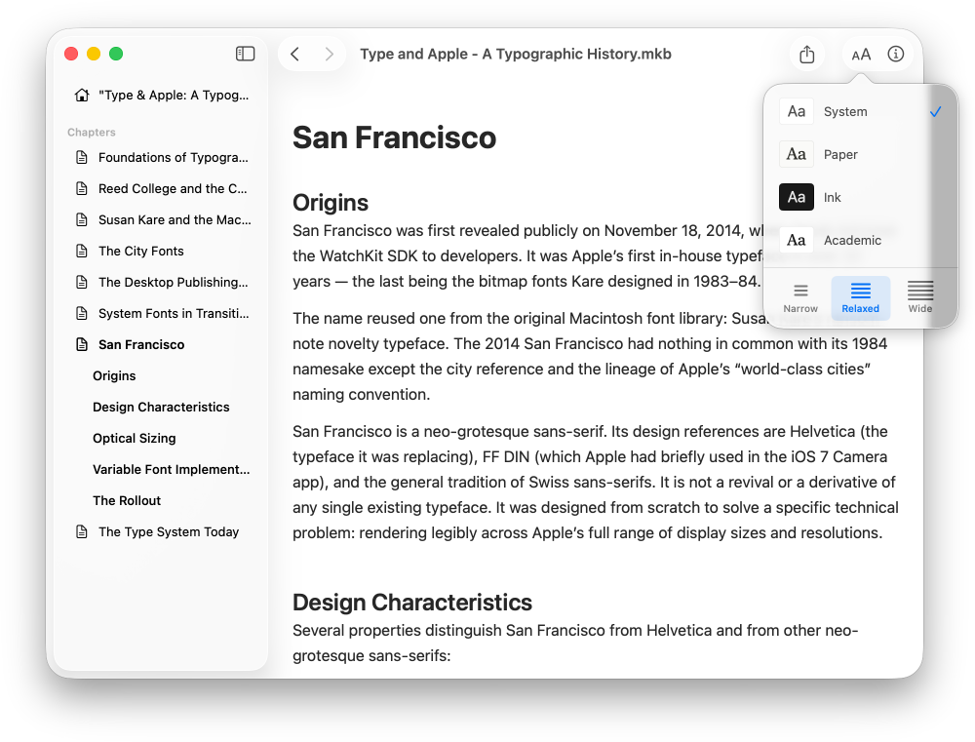Open 'The Type System Today' chapter
The image size is (975, 742).
(168, 531)
